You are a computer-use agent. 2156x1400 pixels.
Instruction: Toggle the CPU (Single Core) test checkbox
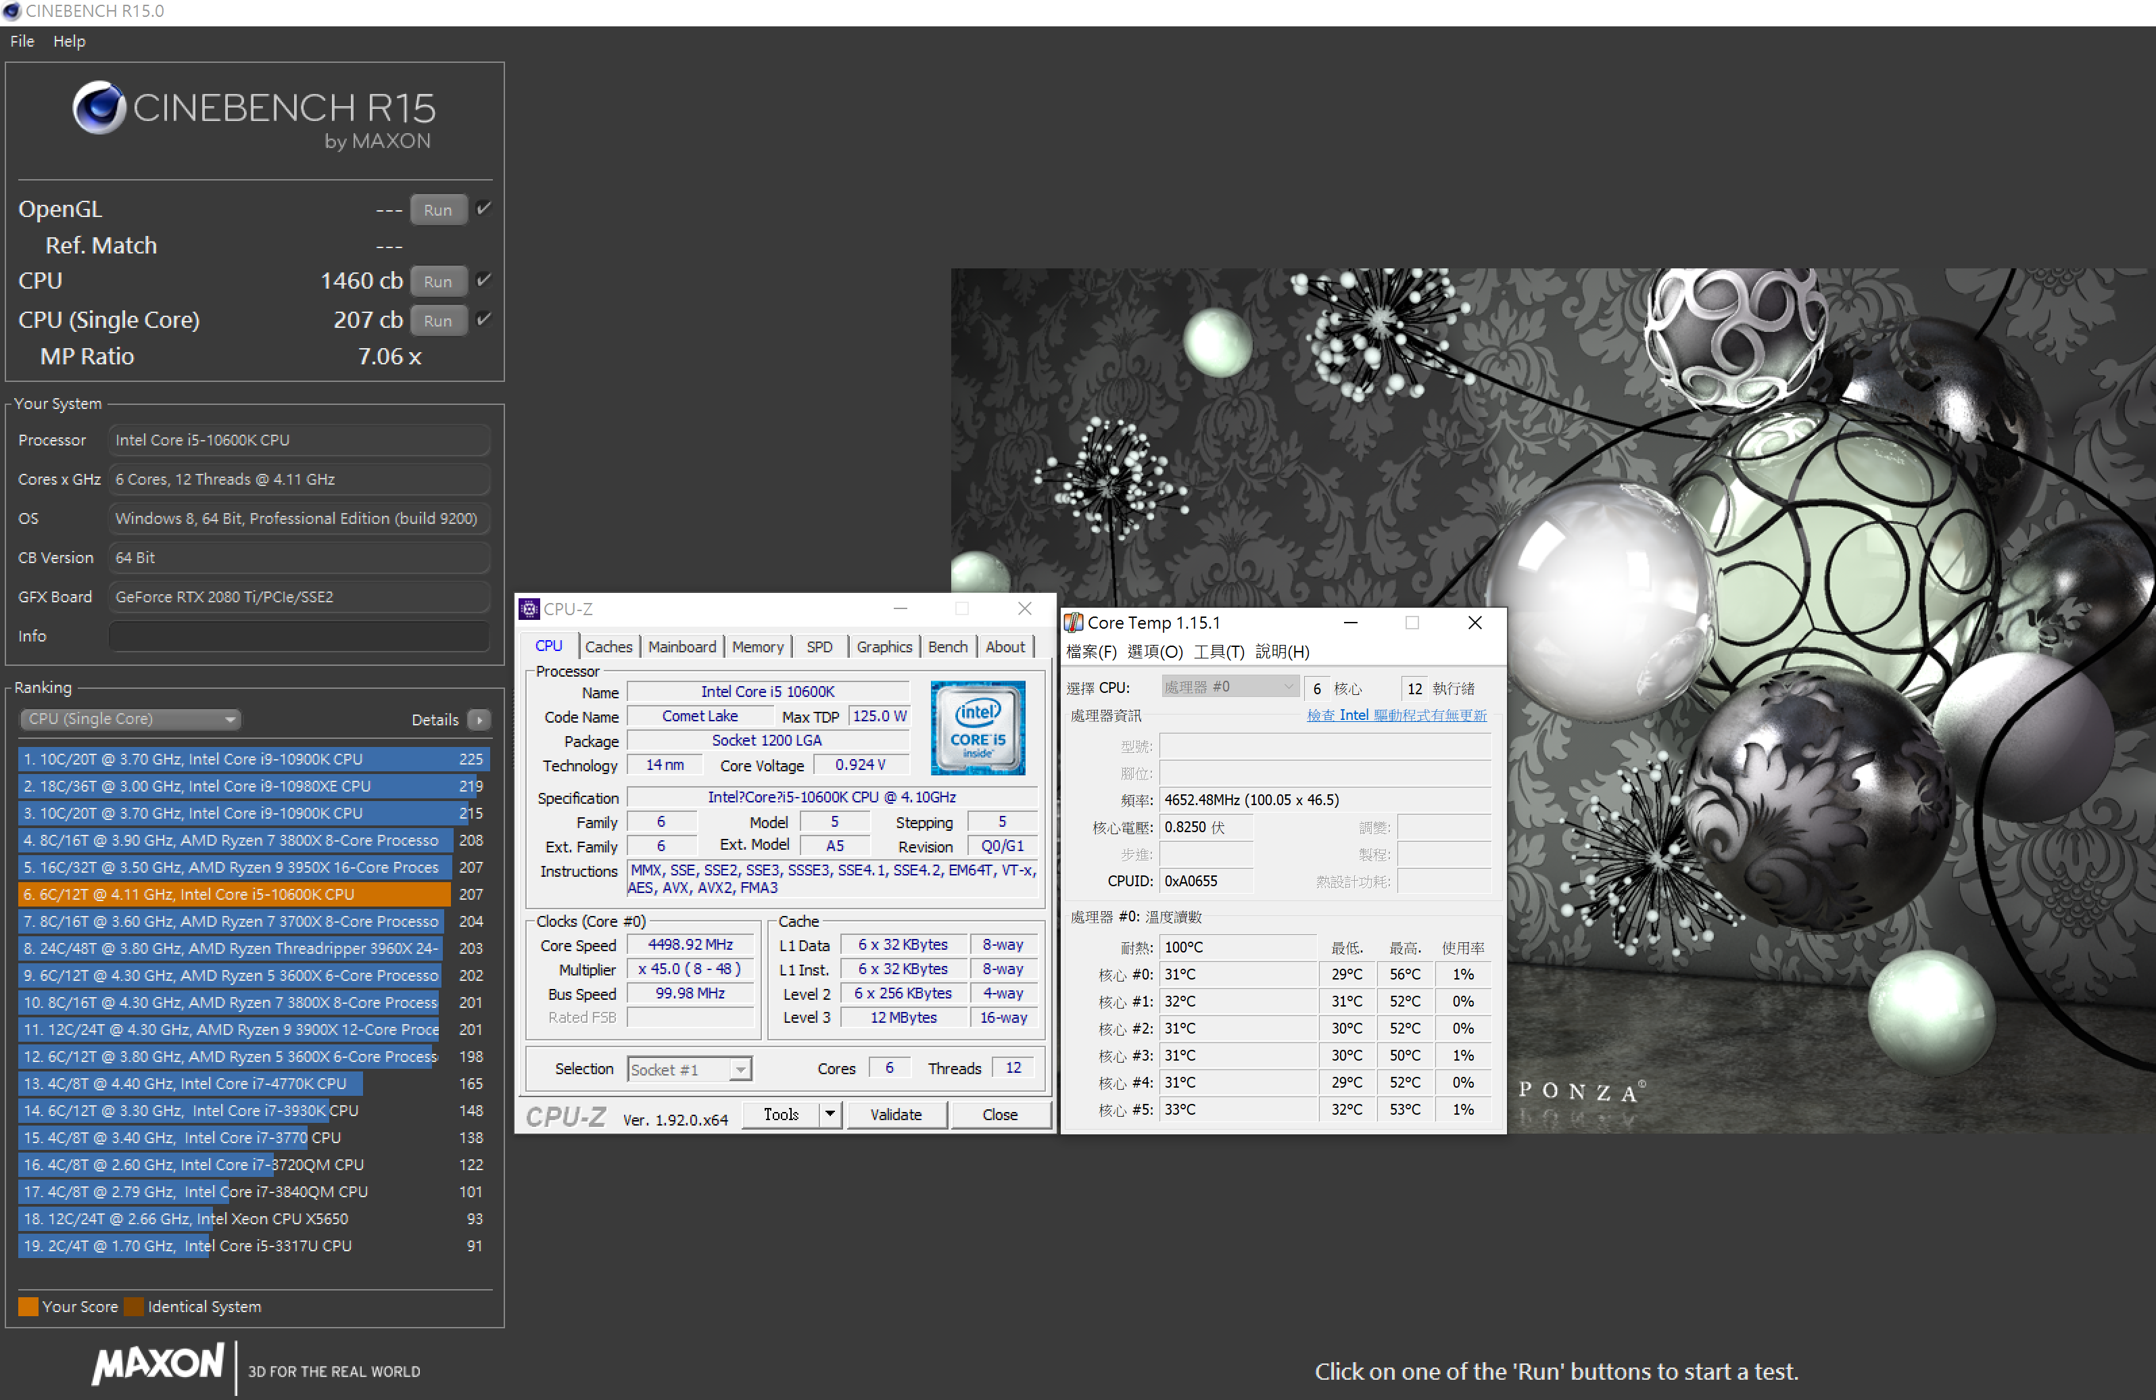tap(484, 319)
